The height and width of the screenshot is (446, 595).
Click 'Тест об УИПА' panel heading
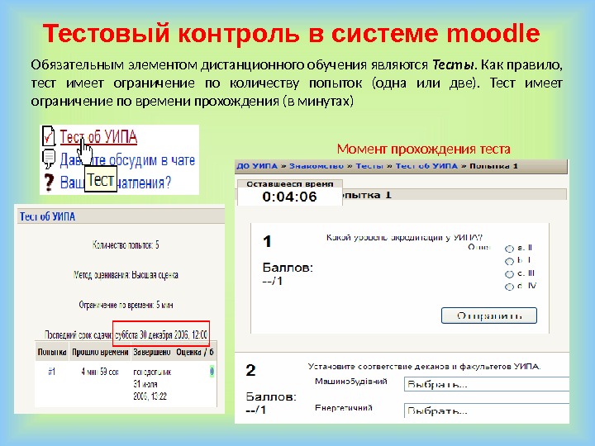(x=47, y=216)
